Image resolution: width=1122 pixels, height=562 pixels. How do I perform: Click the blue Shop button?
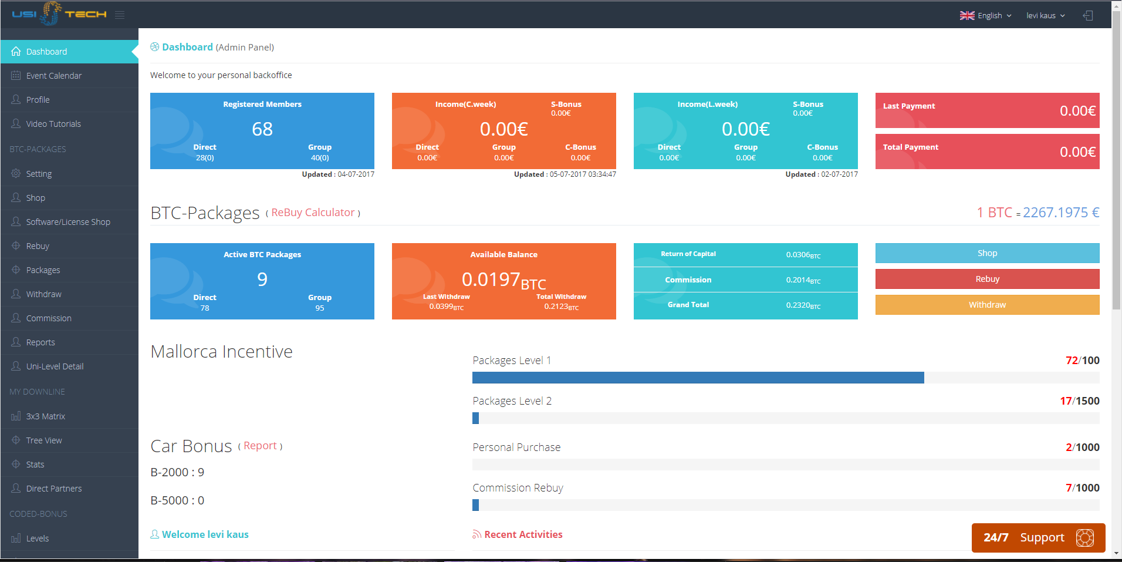pyautogui.click(x=987, y=253)
